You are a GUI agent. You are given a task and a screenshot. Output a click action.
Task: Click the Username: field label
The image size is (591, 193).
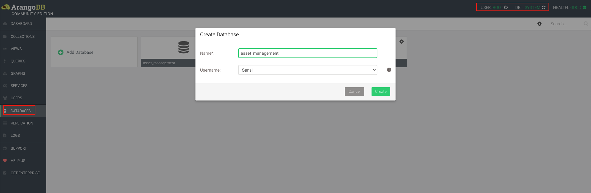point(210,70)
